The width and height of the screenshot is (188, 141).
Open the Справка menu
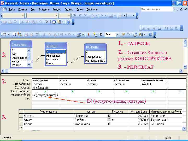[91, 9]
